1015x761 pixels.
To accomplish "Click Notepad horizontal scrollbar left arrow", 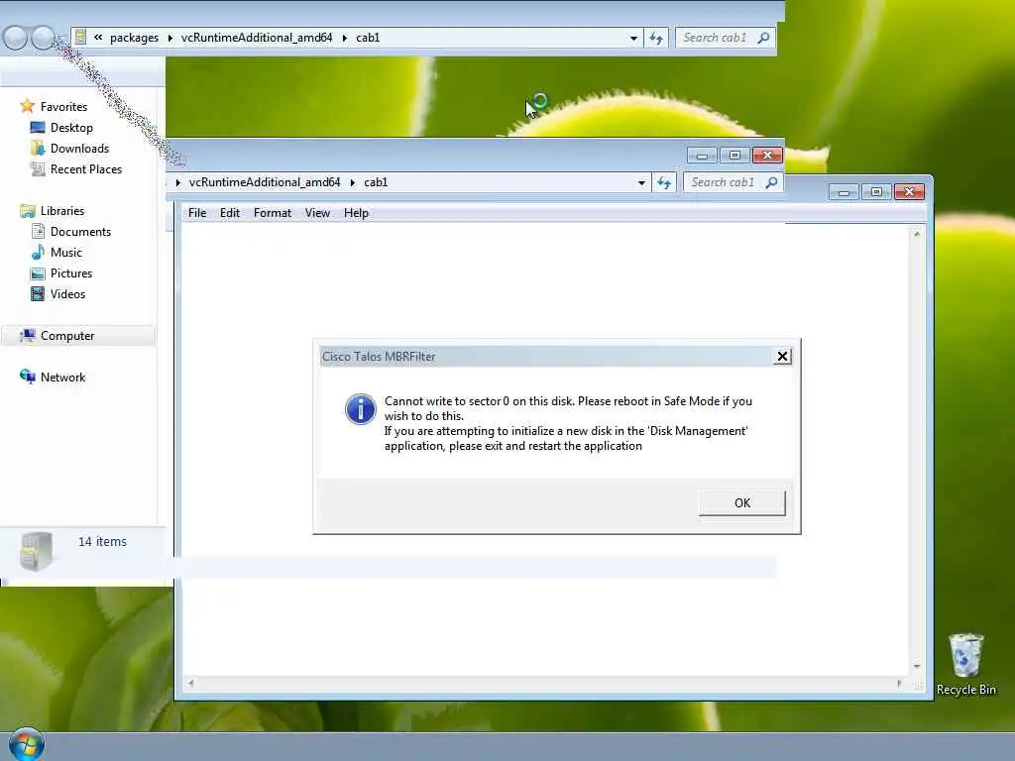I will click(190, 683).
